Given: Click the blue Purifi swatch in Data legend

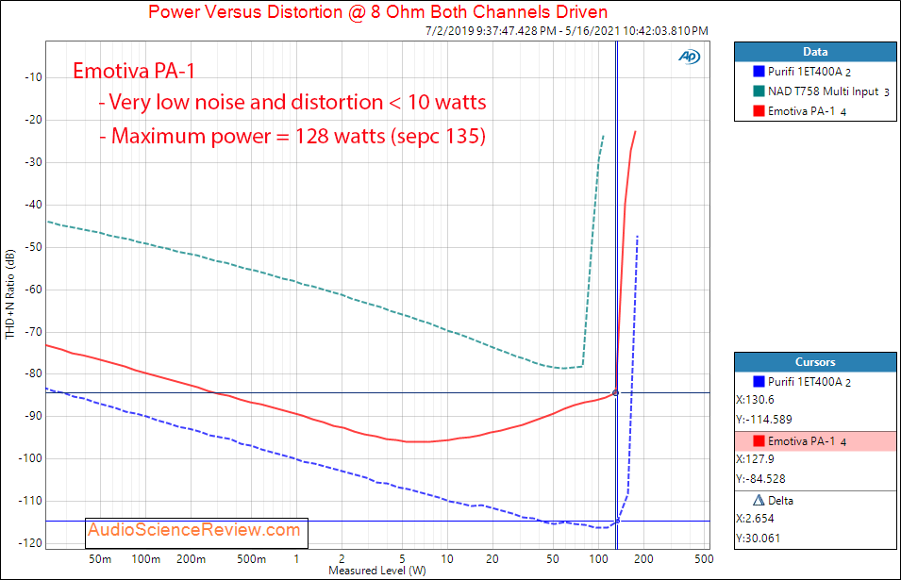Looking at the screenshot, I should pyautogui.click(x=759, y=72).
